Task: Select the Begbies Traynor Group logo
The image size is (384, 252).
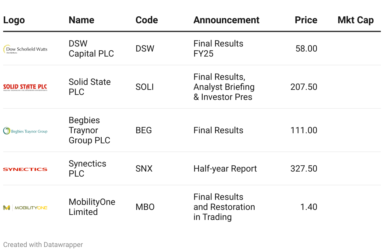Action: [25, 131]
